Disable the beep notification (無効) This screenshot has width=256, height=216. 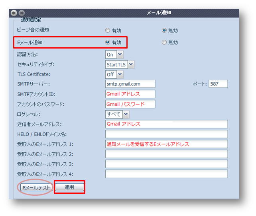pyautogui.click(x=164, y=30)
